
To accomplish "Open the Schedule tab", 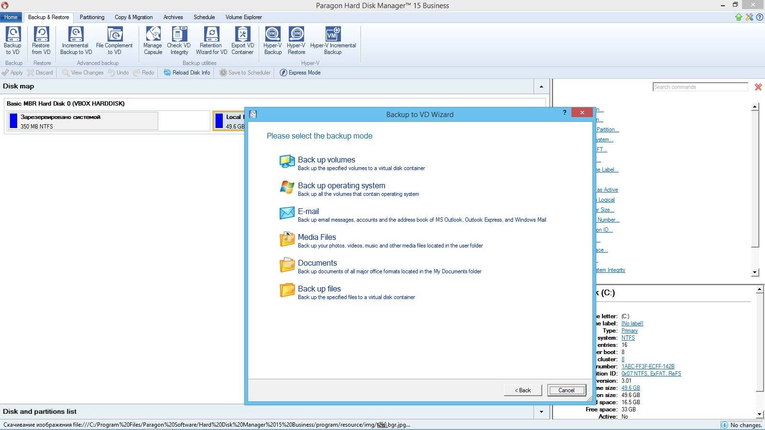I will coord(204,17).
